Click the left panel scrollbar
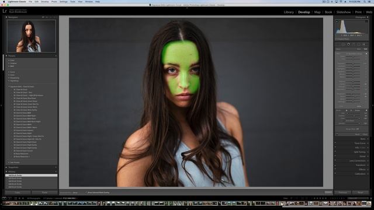 click(4, 63)
